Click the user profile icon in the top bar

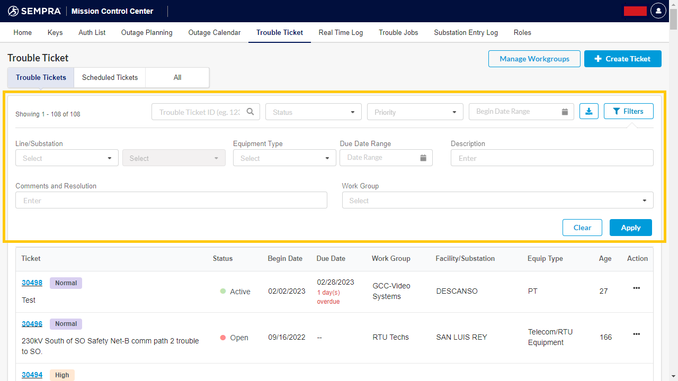tap(658, 10)
